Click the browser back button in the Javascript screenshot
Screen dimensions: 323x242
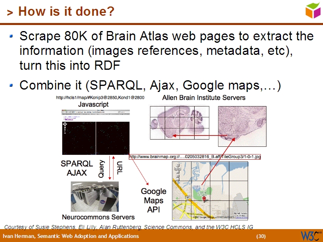click(63, 112)
